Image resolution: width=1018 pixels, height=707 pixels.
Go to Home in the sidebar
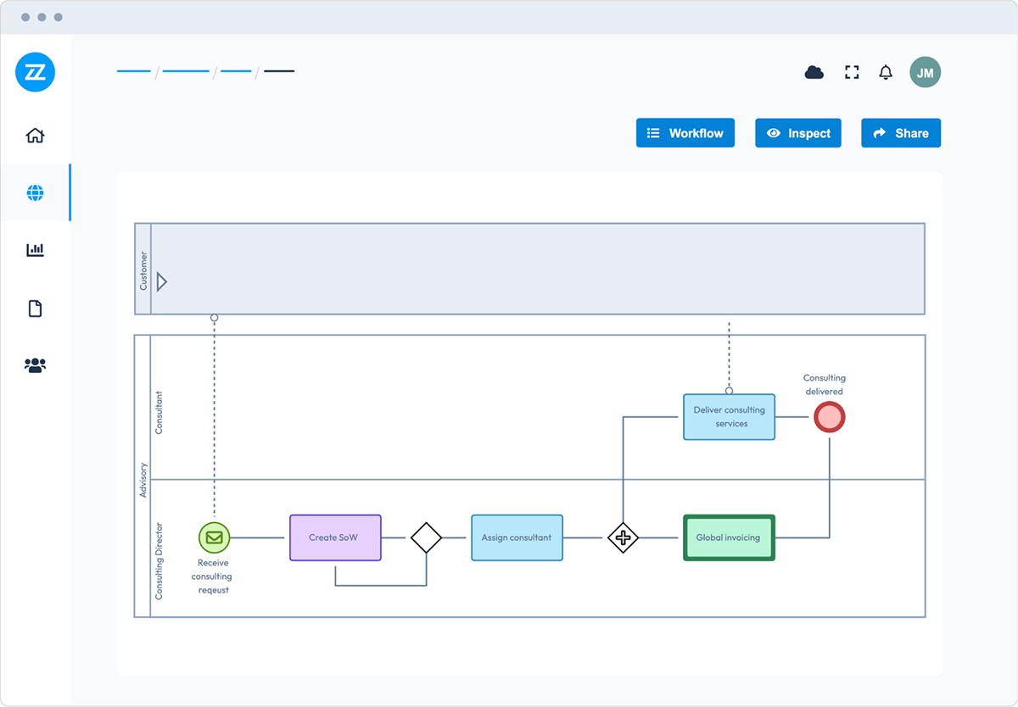click(x=35, y=136)
